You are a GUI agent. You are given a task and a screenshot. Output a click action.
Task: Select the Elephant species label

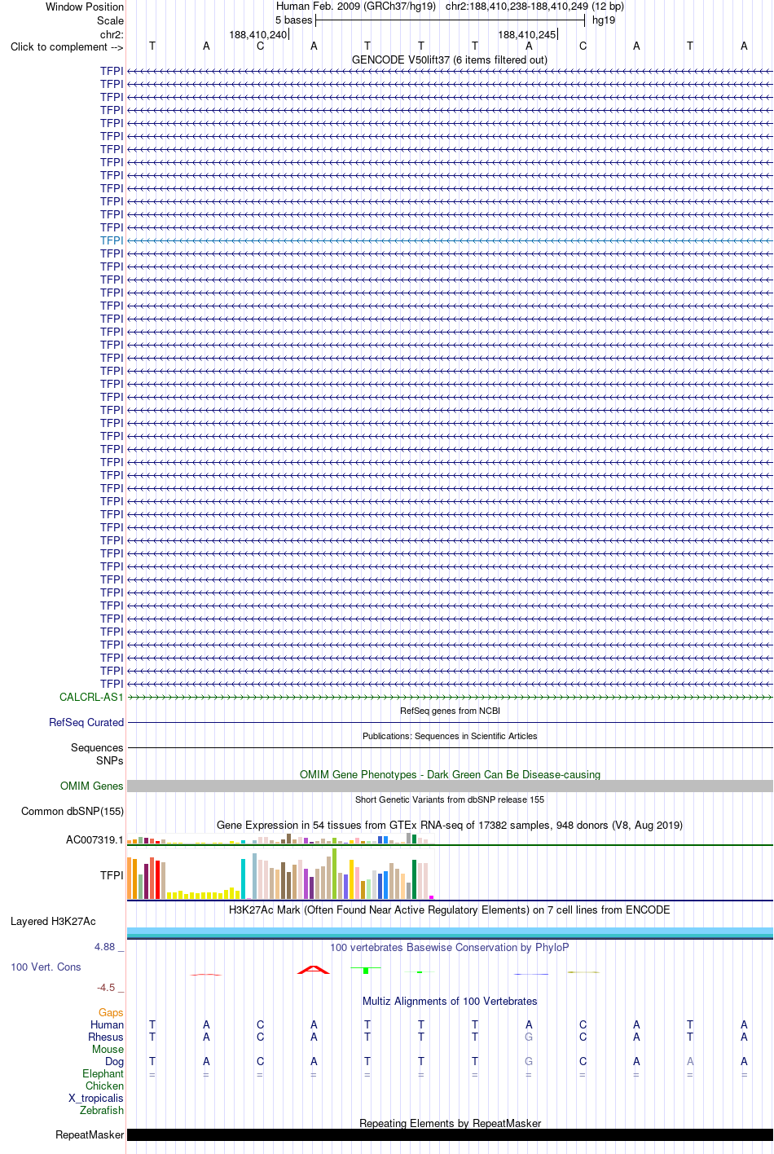(103, 1073)
